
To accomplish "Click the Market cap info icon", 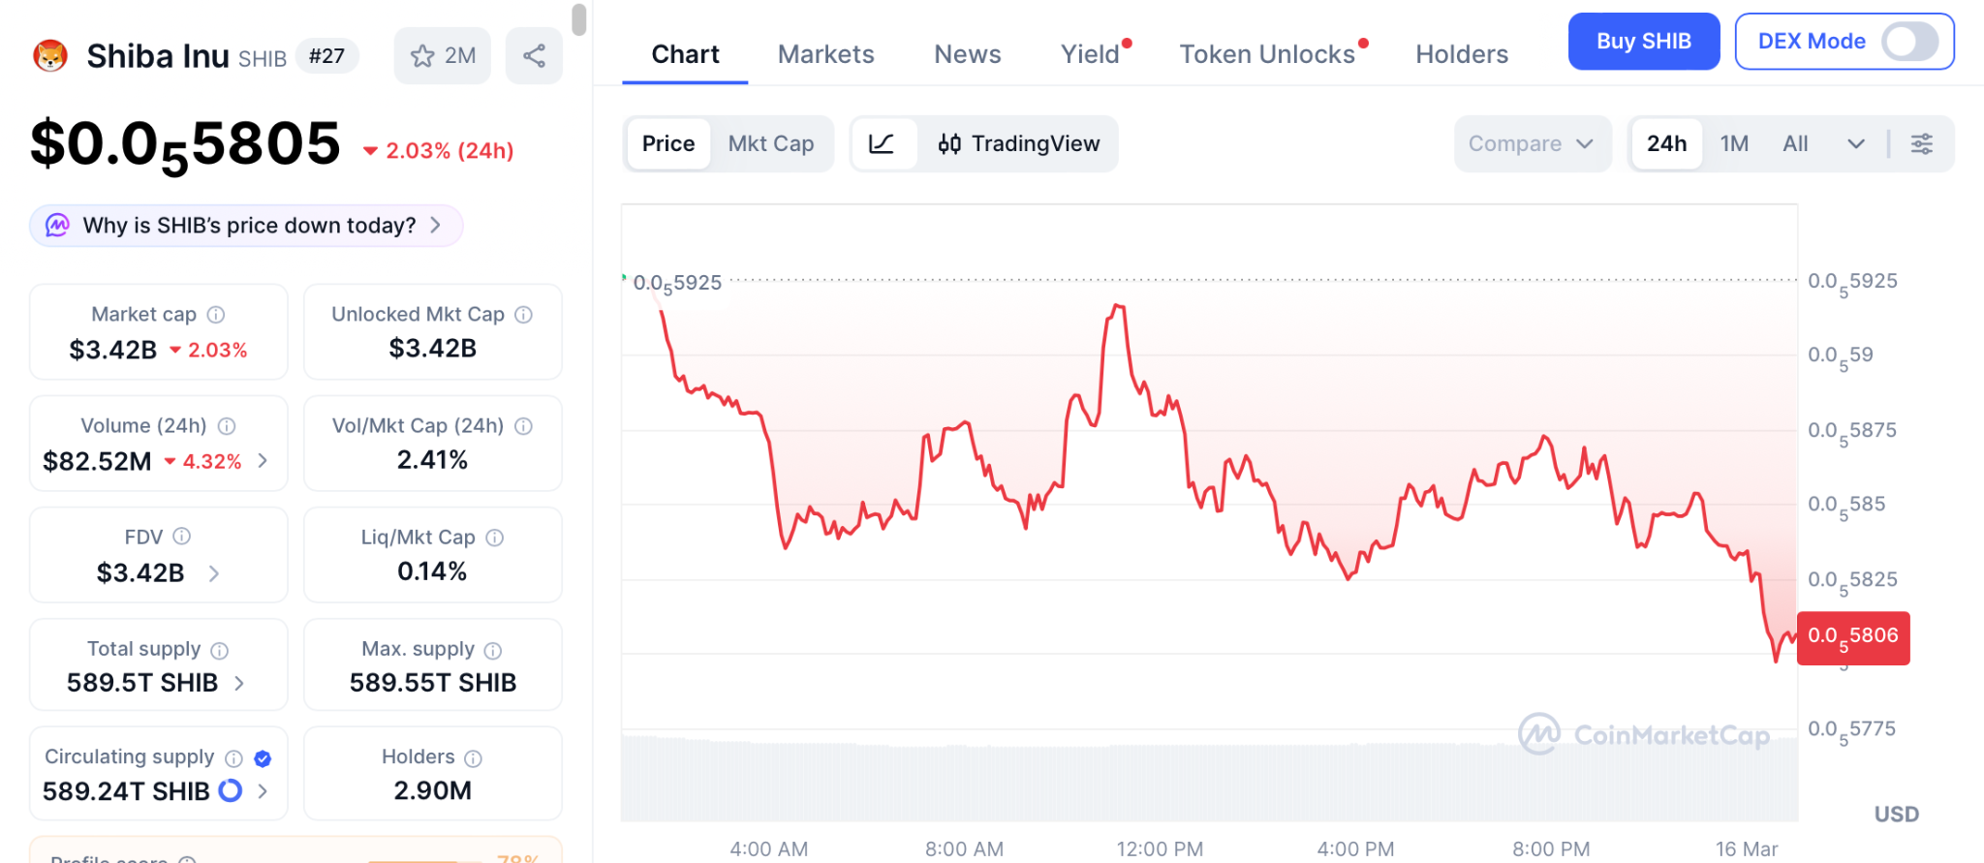I will pyautogui.click(x=216, y=315).
